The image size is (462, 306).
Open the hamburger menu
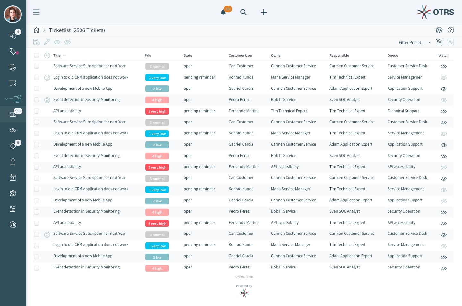(37, 12)
